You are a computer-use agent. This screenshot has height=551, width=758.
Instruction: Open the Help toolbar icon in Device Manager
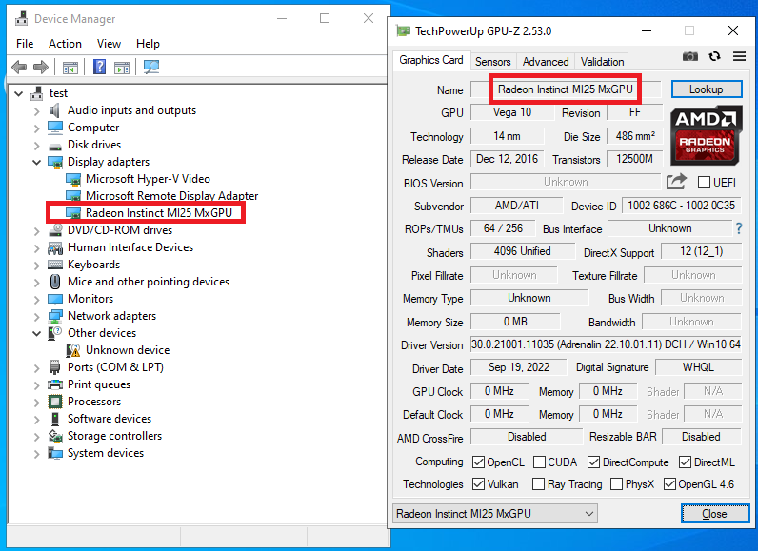click(x=99, y=67)
